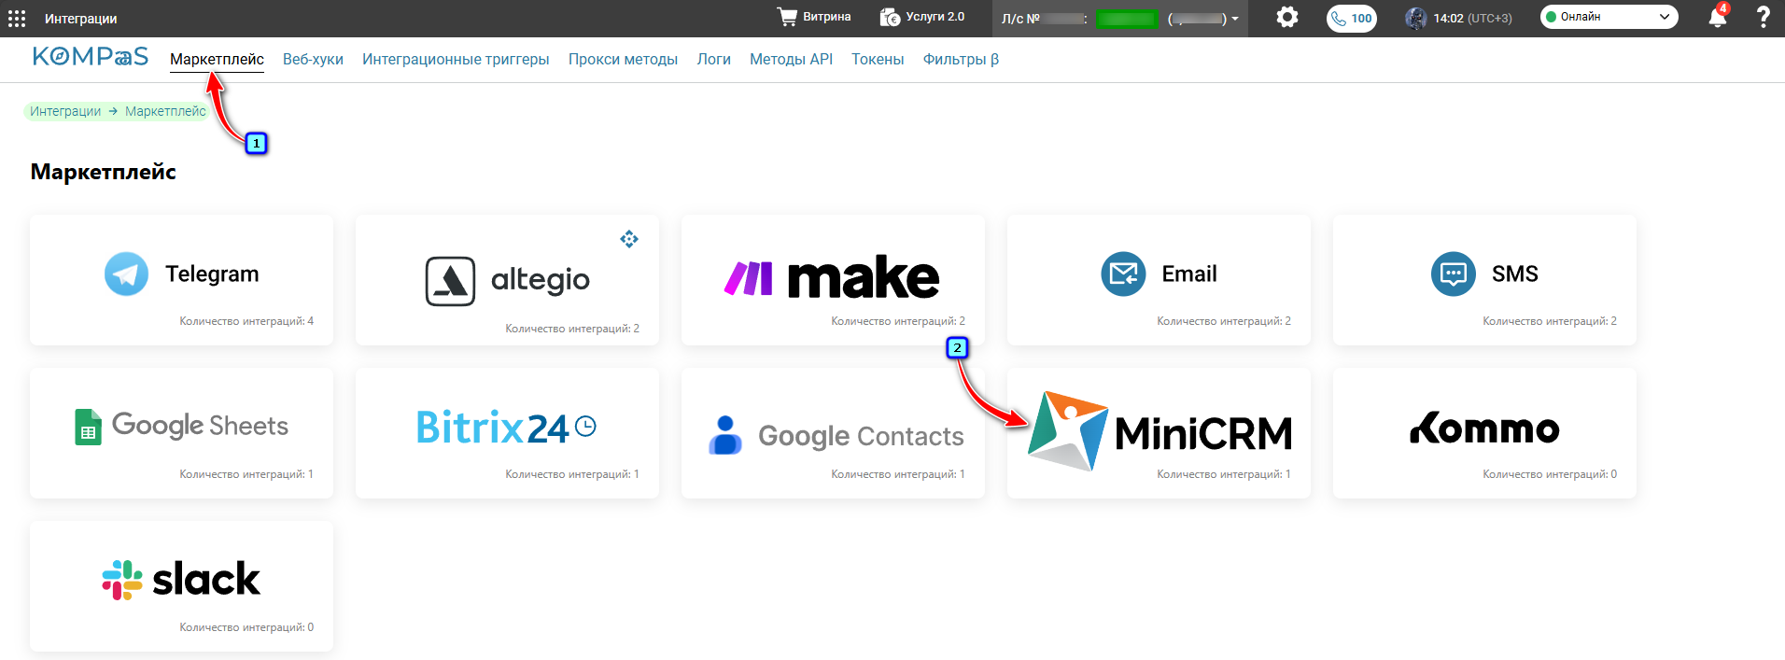The image size is (1785, 660).
Task: Click Витрина label in top bar
Action: tap(827, 17)
